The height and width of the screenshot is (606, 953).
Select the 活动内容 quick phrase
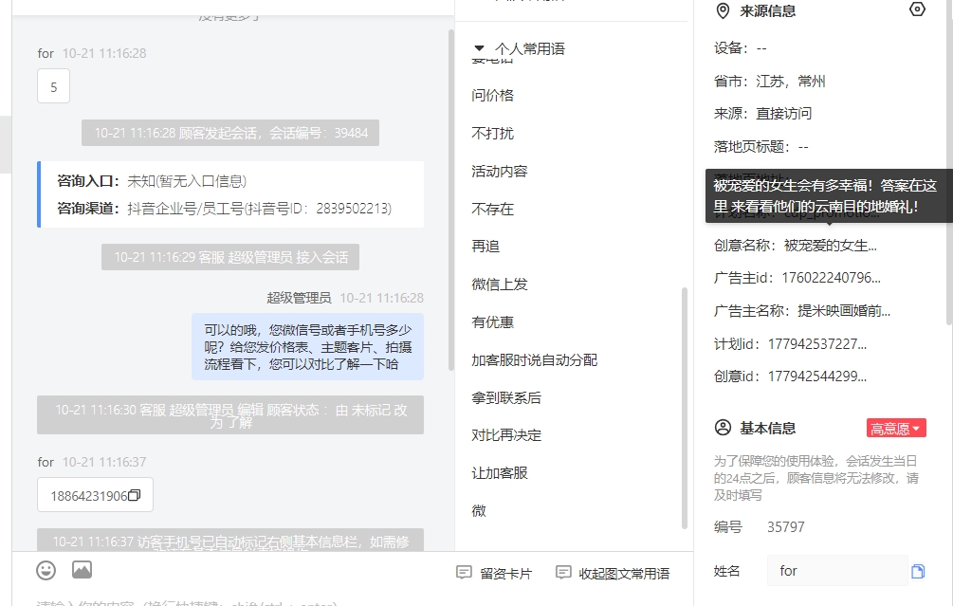[500, 172]
